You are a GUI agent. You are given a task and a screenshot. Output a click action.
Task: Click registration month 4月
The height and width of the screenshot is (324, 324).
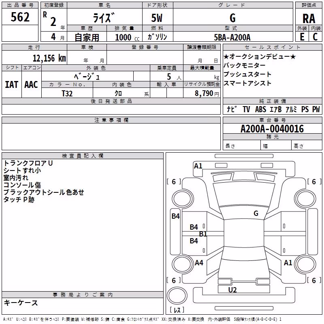click(x=58, y=37)
